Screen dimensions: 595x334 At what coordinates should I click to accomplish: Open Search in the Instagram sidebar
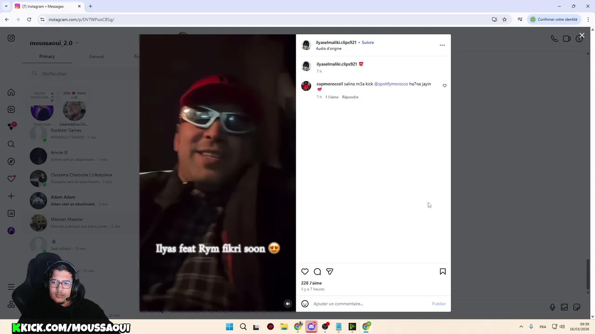(11, 144)
